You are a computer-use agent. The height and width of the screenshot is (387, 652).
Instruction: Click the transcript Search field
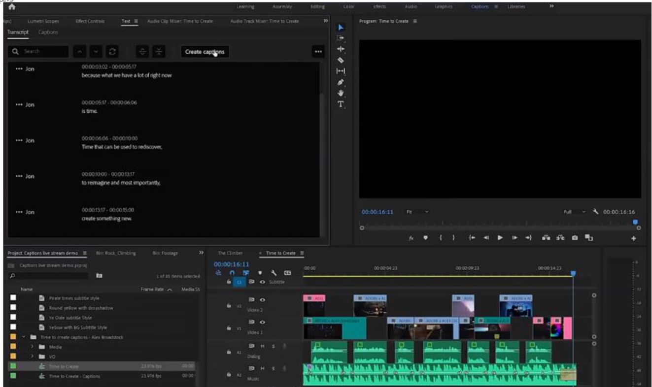pyautogui.click(x=38, y=51)
